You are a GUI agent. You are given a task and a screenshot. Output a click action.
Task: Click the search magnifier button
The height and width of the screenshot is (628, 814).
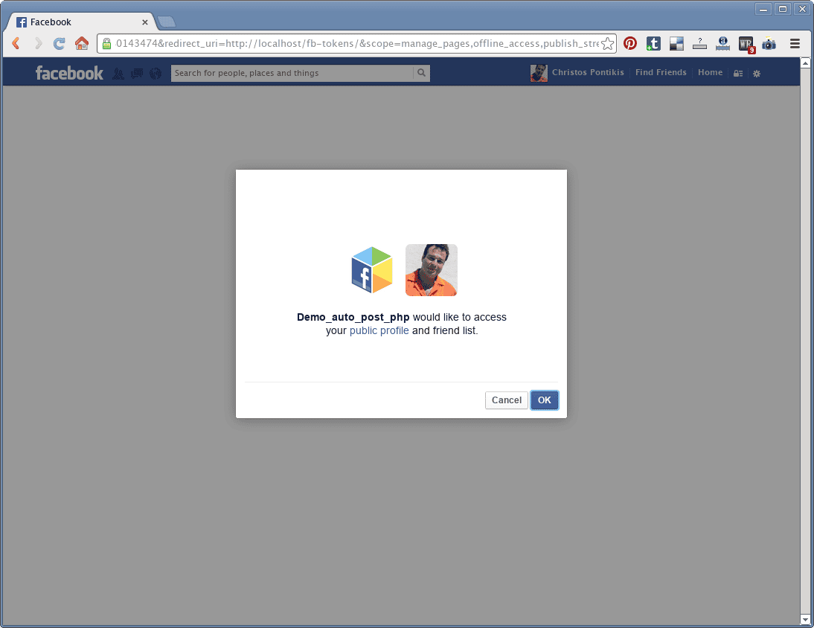[x=422, y=73]
